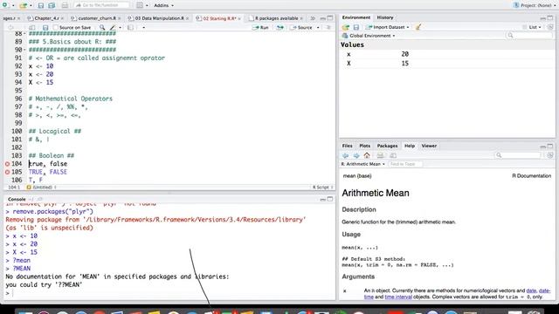Show more editor tabs chevron
The height and width of the screenshot is (314, 559).
313,18
